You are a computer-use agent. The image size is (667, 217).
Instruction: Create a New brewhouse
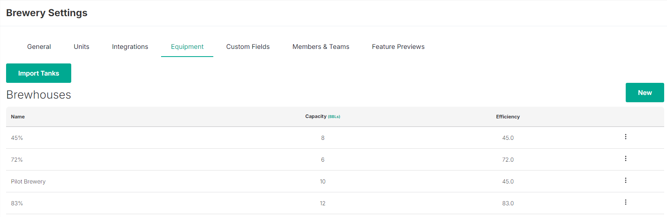645,93
